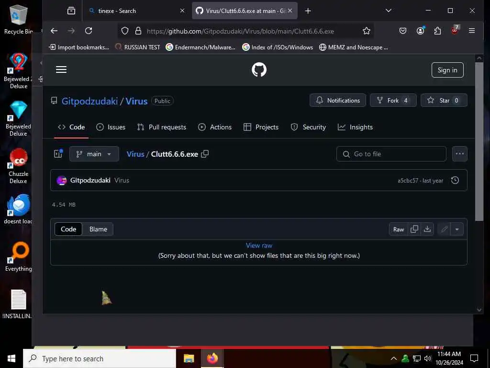Open the Firefox application menu icon
Screen dimensions: 490x368
(472, 31)
